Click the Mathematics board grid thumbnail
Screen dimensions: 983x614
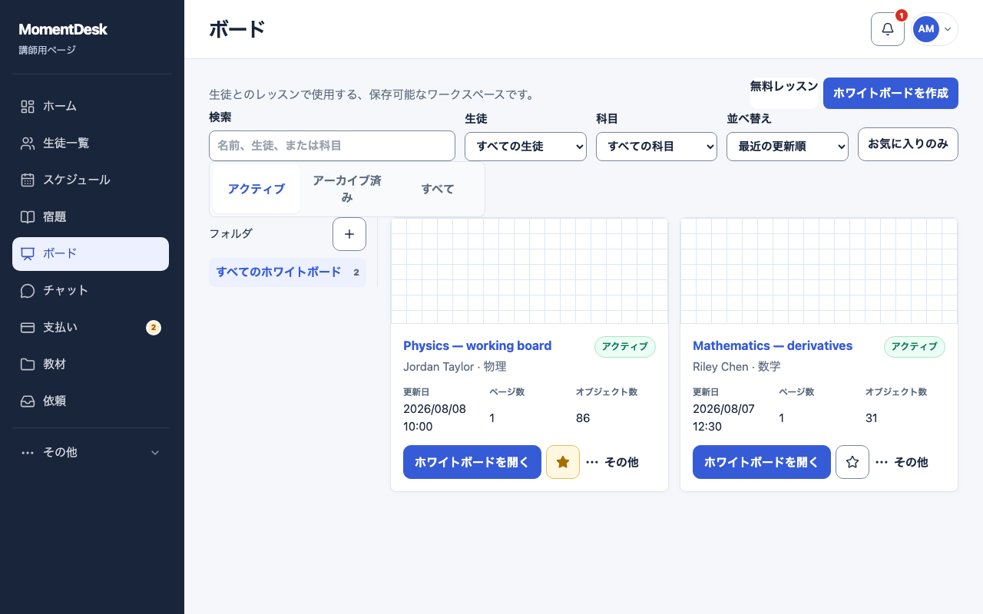(819, 272)
